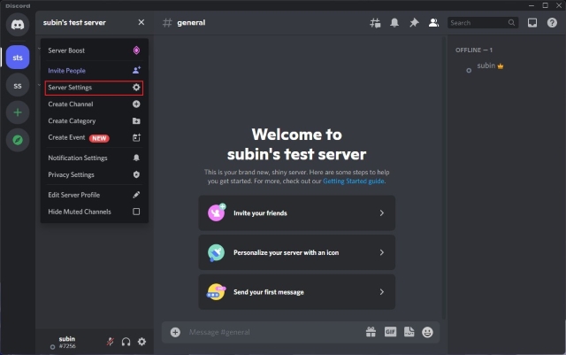This screenshot has width=566, height=355.
Task: Check the Hide Muted Channels checkbox
Action: (x=136, y=212)
